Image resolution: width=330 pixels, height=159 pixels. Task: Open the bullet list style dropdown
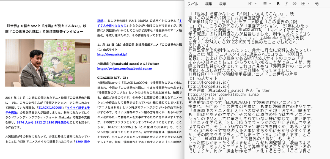click(267, 4)
